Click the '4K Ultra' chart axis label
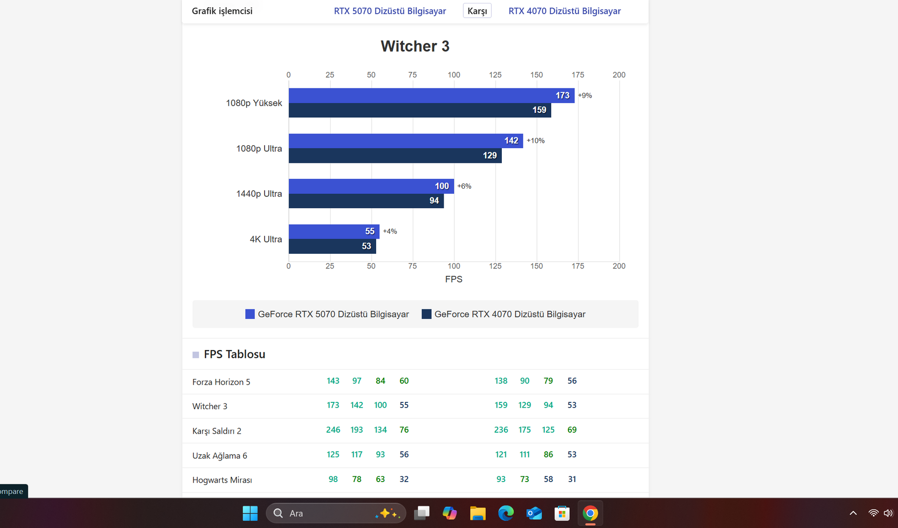The image size is (898, 528). tap(266, 239)
